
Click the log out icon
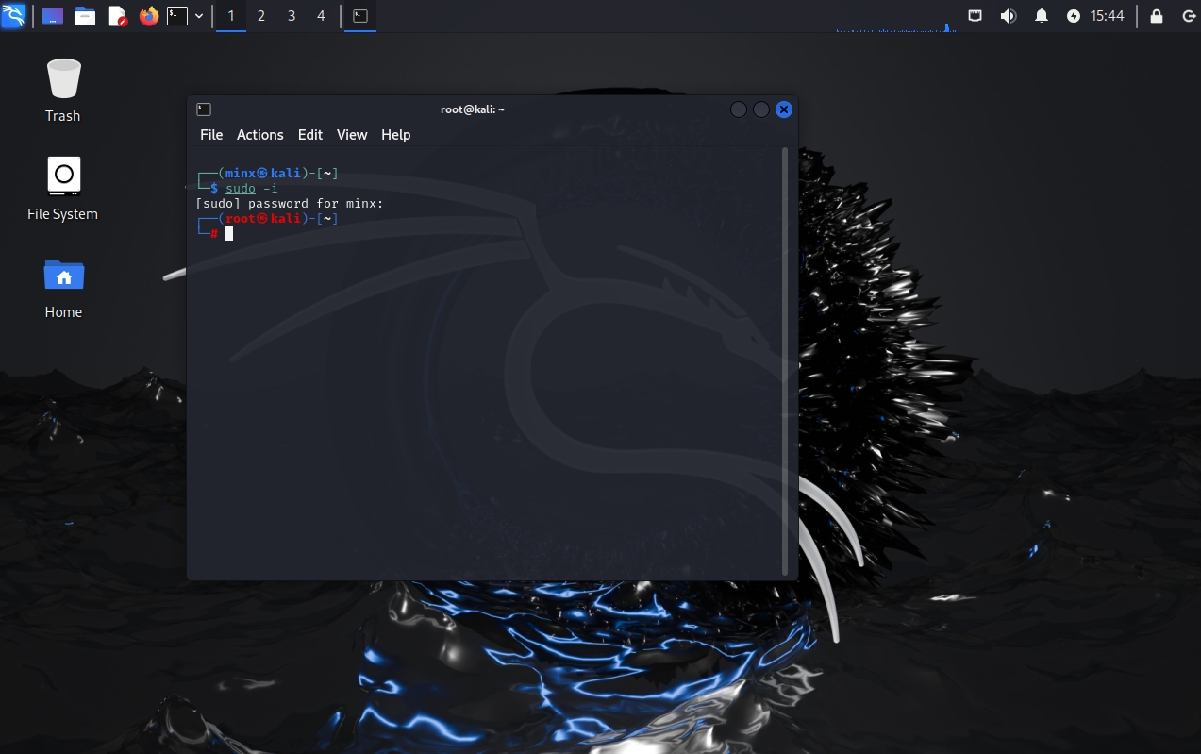tap(1188, 16)
